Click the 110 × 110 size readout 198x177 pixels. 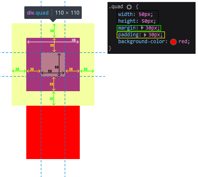click(67, 13)
